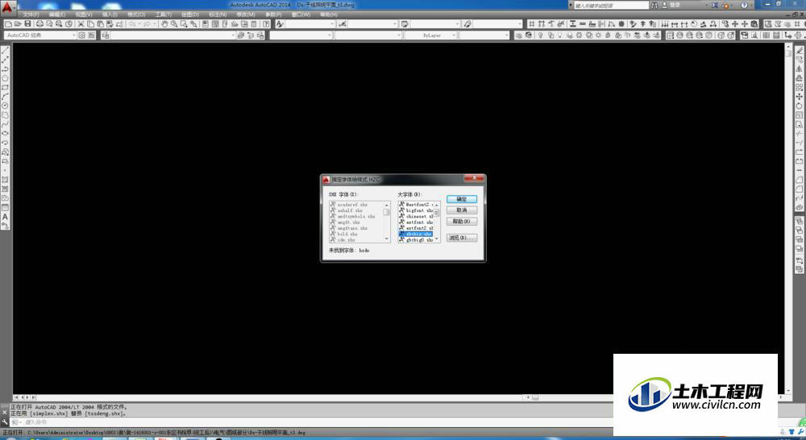Select @extfont2 in big font list
Image resolution: width=806 pixels, height=440 pixels.
pyautogui.click(x=416, y=205)
